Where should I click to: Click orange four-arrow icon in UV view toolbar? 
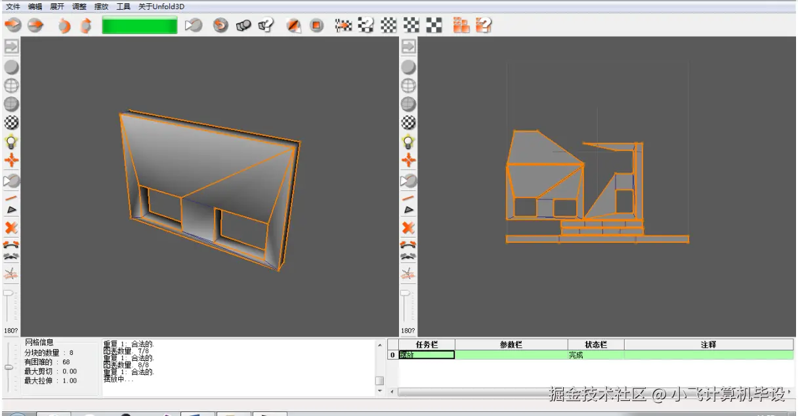[409, 160]
